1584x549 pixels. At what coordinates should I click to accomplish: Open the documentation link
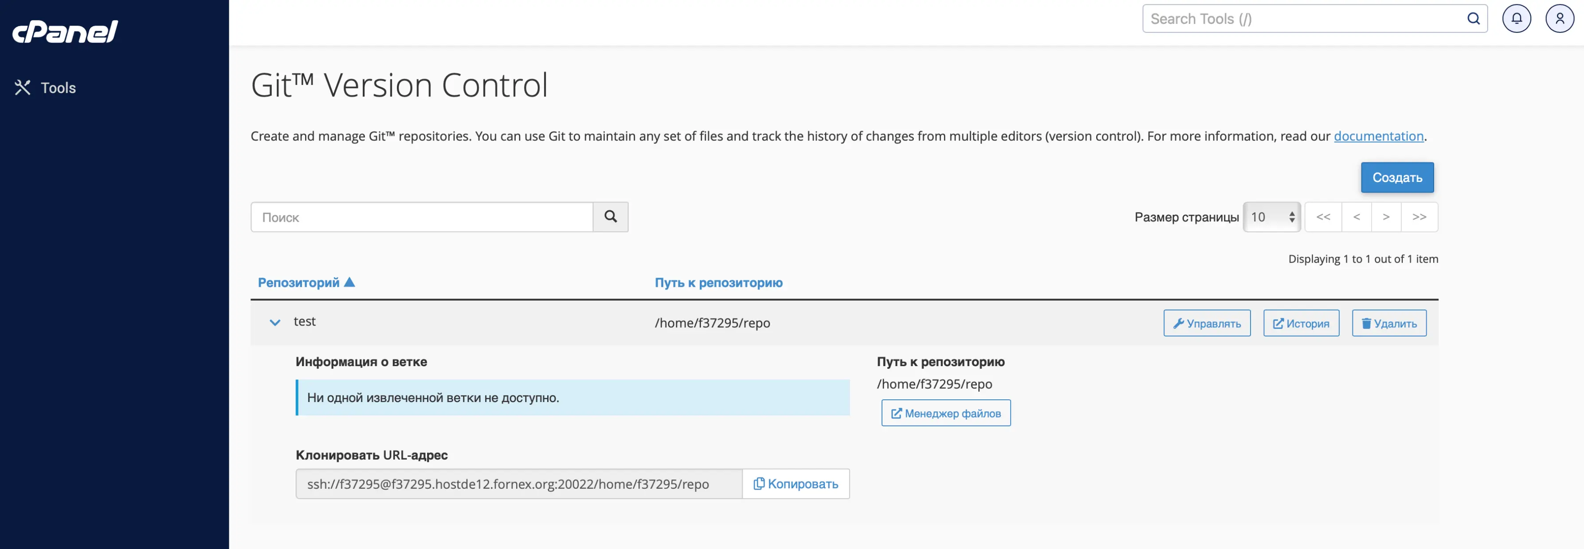coord(1378,136)
